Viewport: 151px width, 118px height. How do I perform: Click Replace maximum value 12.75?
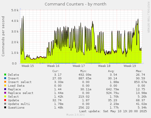(x=140, y=89)
